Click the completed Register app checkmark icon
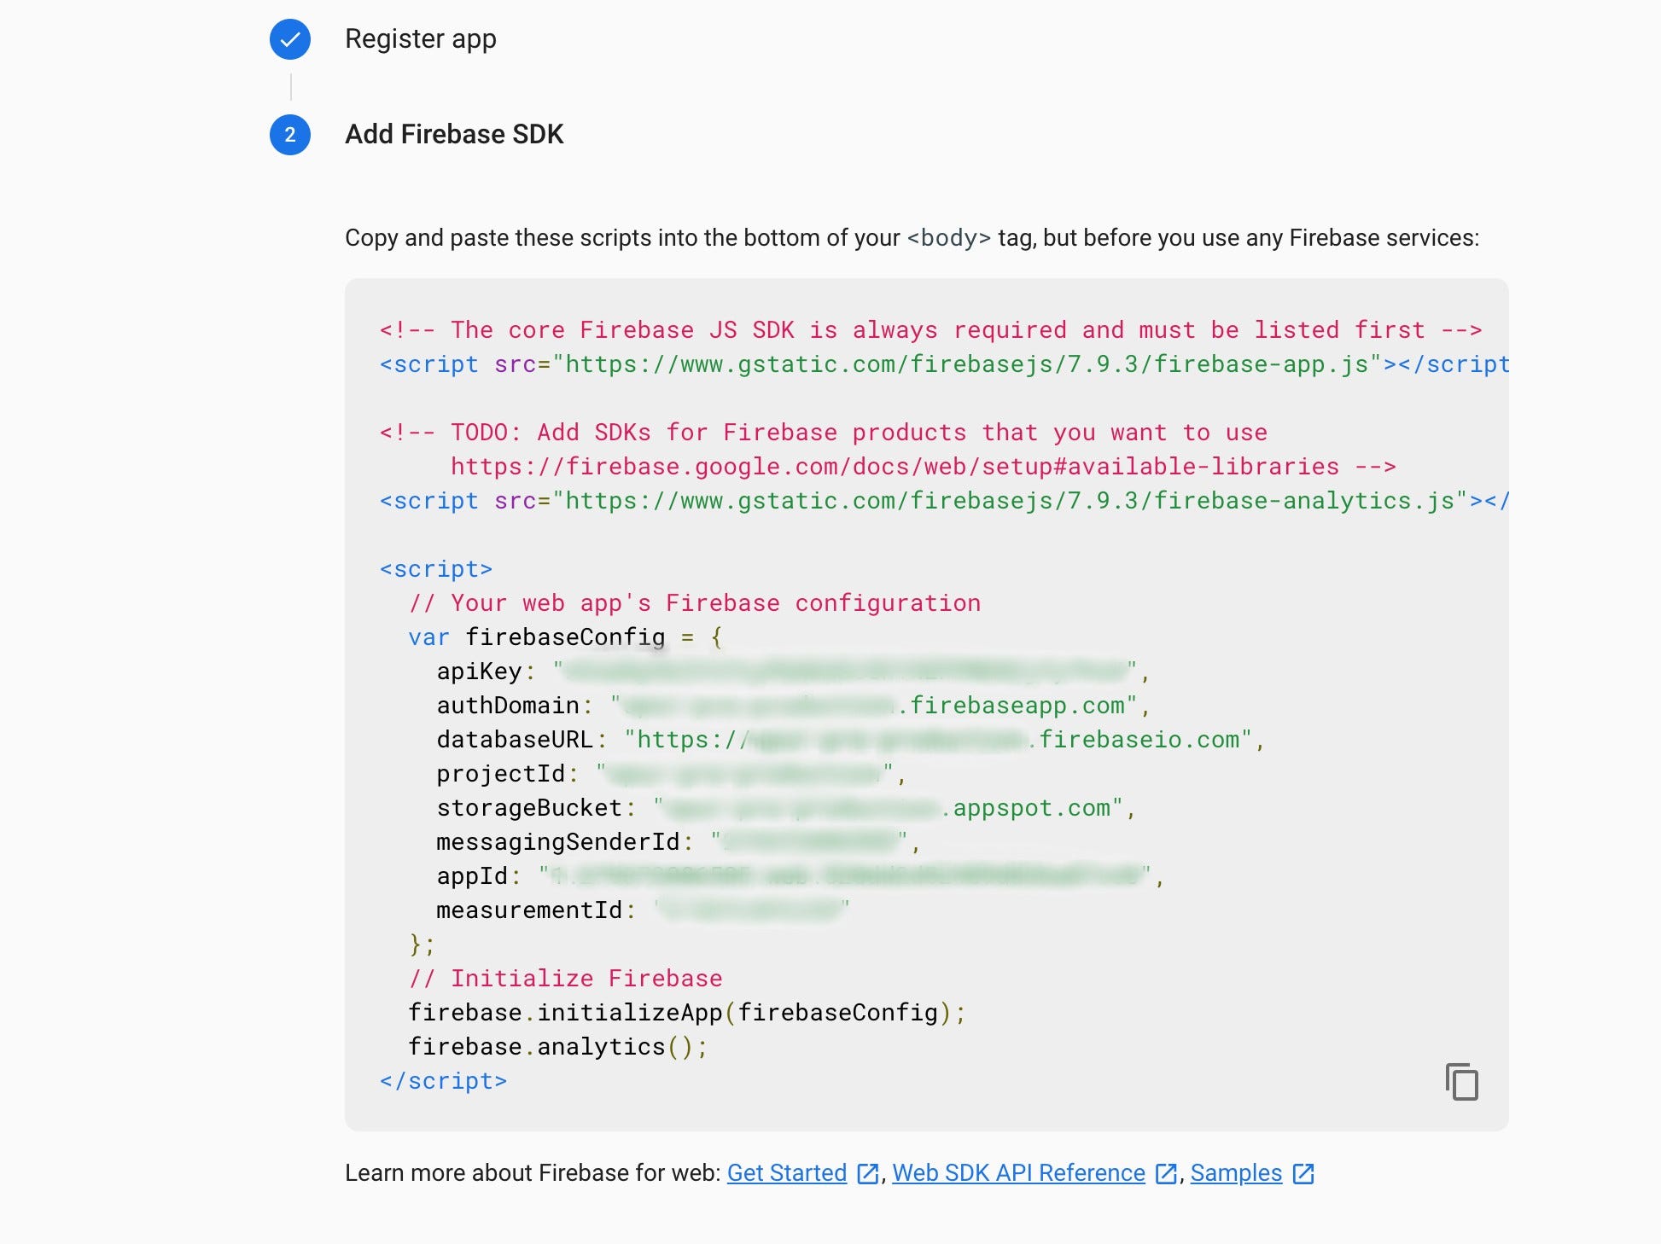Image resolution: width=1661 pixels, height=1244 pixels. [290, 39]
